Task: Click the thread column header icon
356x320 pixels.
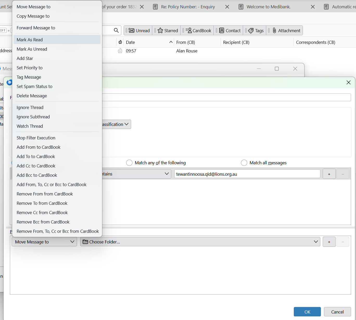Action: (120, 42)
